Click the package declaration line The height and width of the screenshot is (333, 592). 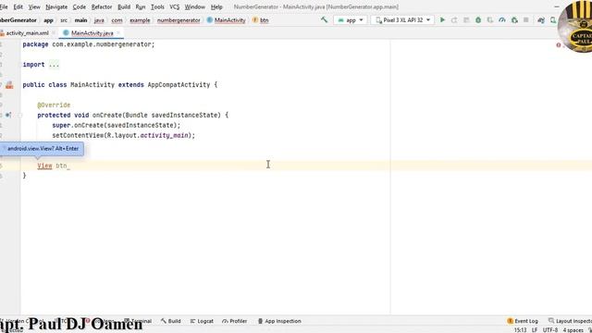(x=89, y=44)
